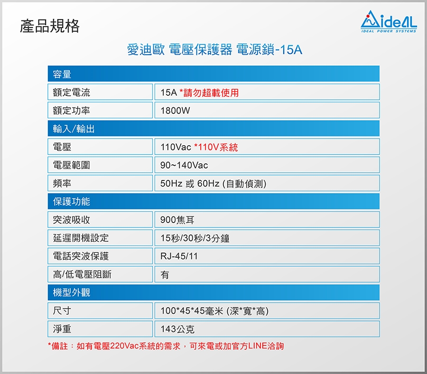Select the 50Hz 或 60Hz frequency value
The height and width of the screenshot is (374, 427).
(213, 184)
